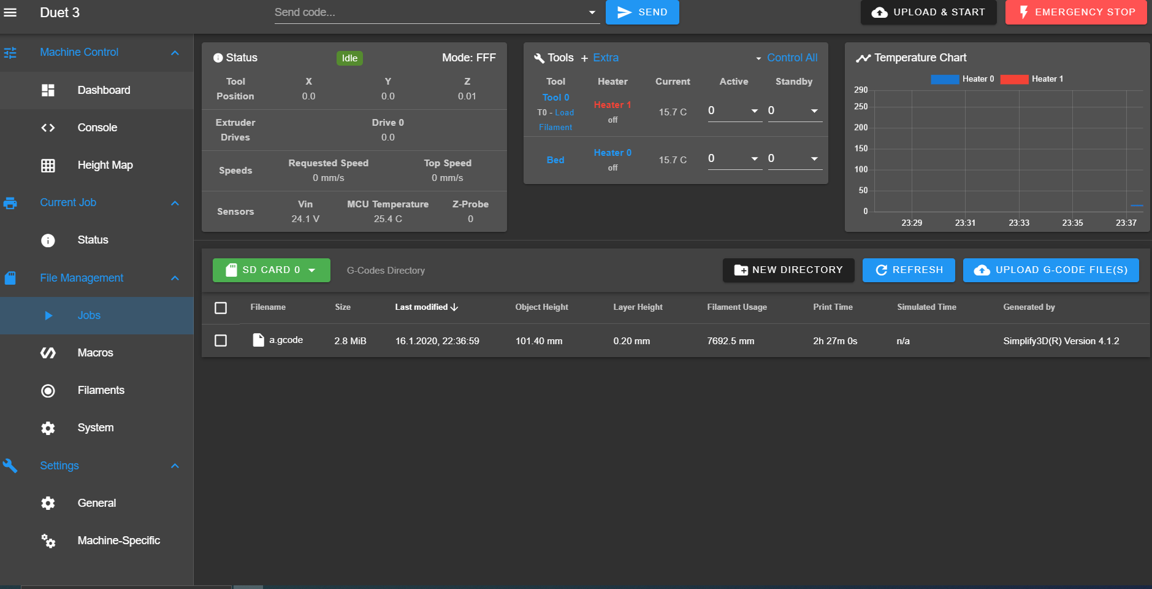Collapse the Settings section
Image resolution: width=1152 pixels, height=589 pixels.
pyautogui.click(x=175, y=466)
